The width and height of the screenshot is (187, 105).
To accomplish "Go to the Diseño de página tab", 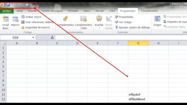I will click(x=52, y=11).
